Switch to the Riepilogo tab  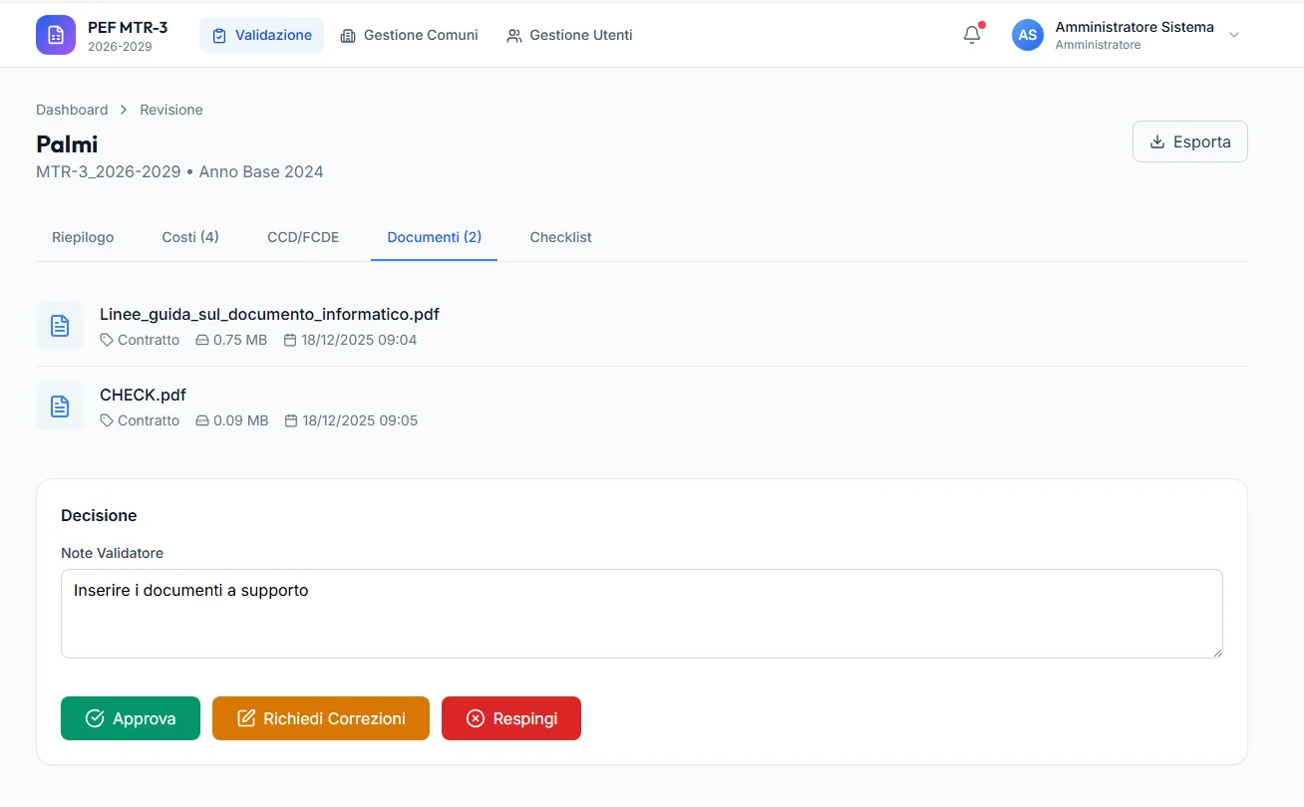pyautogui.click(x=83, y=237)
